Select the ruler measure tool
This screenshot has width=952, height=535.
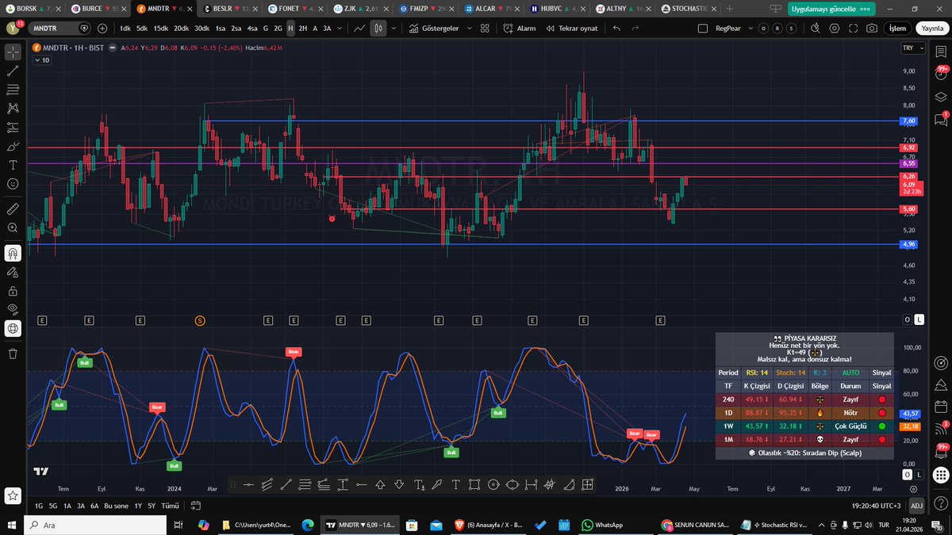(13, 209)
